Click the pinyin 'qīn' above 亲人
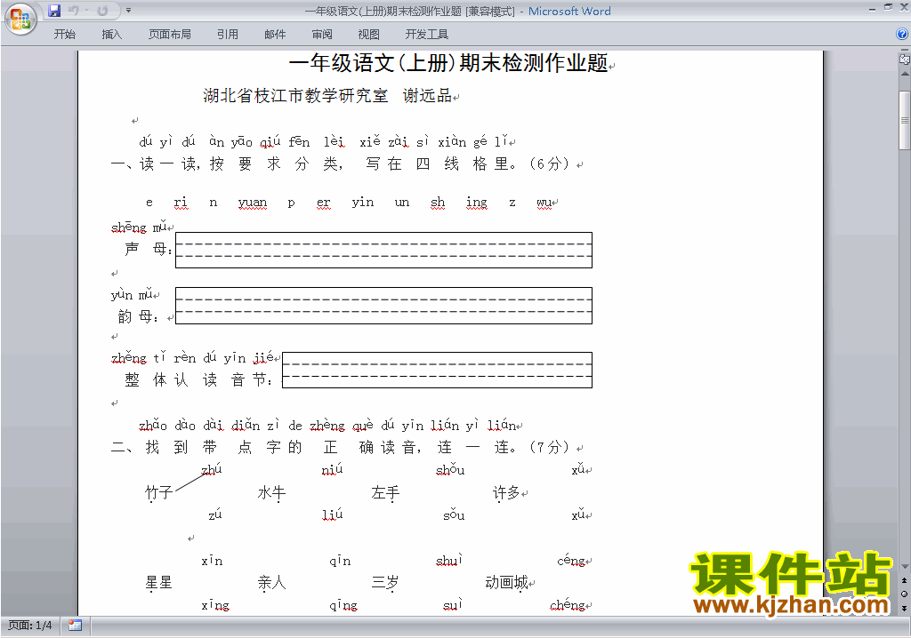 [x=340, y=561]
